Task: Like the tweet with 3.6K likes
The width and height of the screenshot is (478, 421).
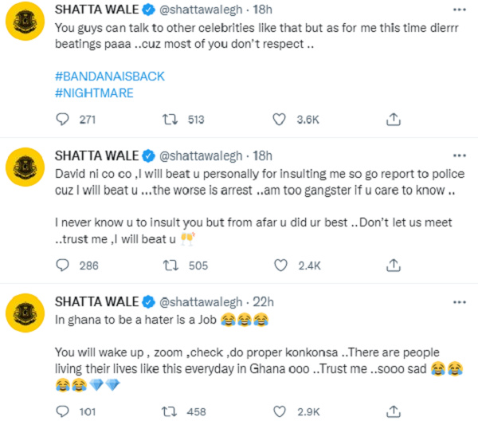Action: (x=280, y=120)
